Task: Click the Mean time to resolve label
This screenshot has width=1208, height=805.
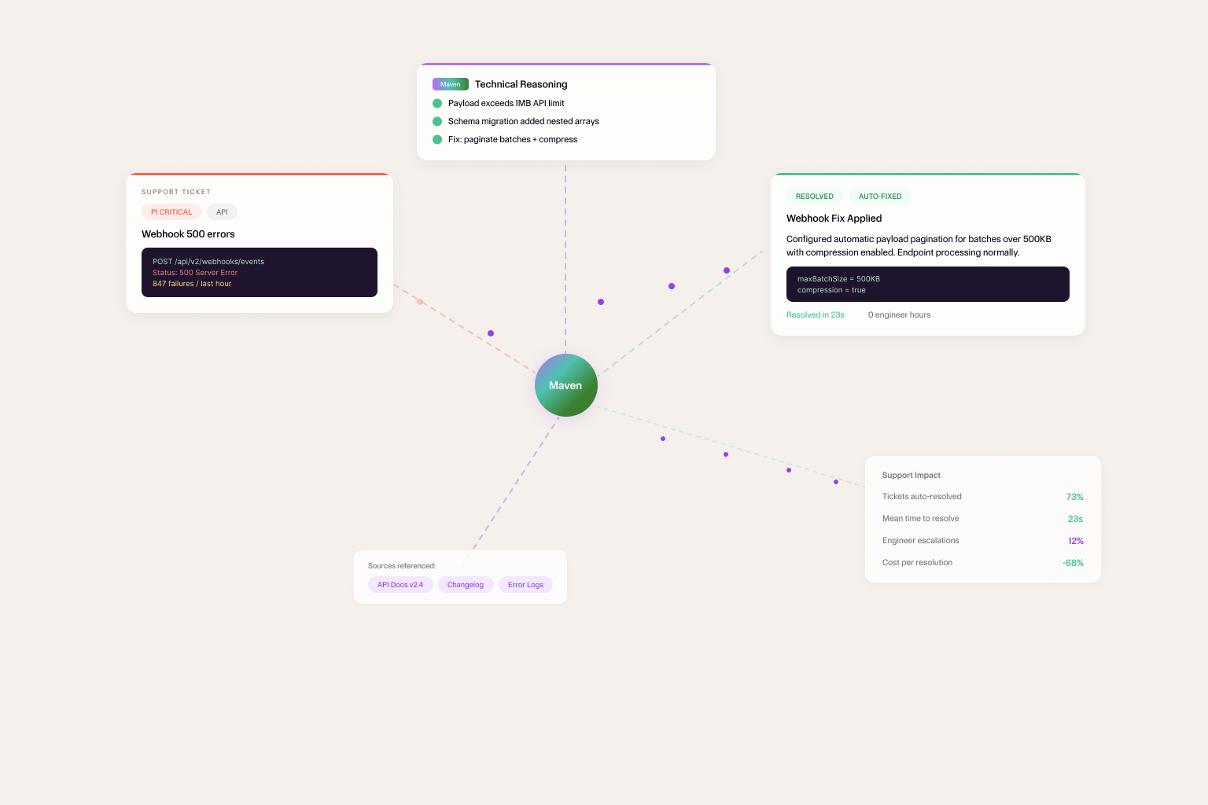Action: [920, 519]
